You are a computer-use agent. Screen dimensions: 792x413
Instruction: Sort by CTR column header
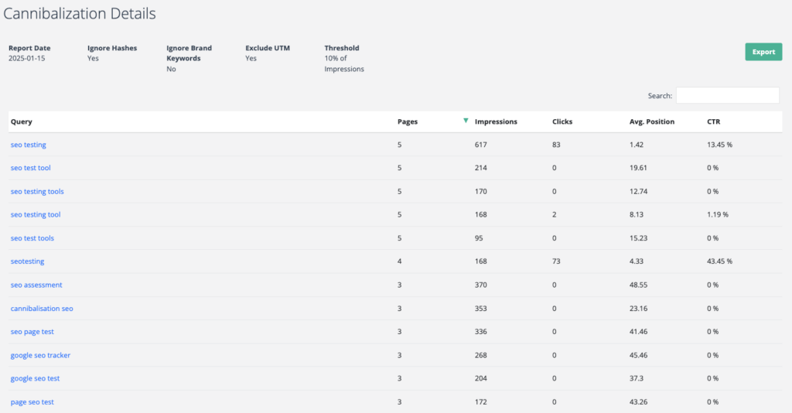(x=713, y=121)
